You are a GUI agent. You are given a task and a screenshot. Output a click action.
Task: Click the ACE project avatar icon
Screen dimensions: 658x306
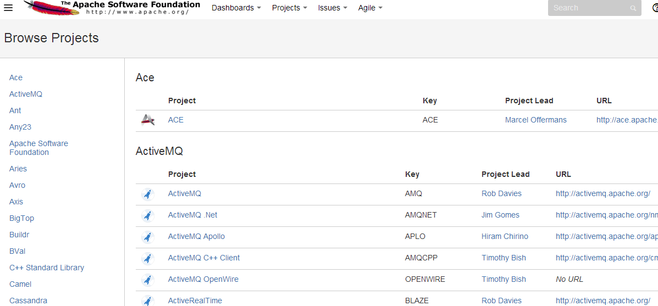[x=148, y=120]
